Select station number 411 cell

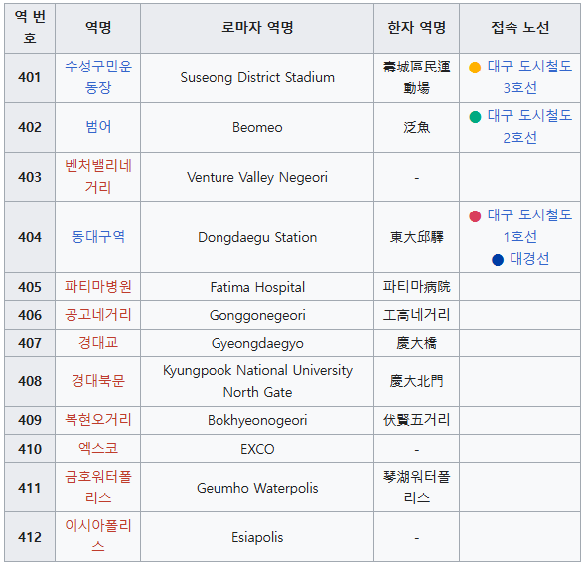(30, 487)
